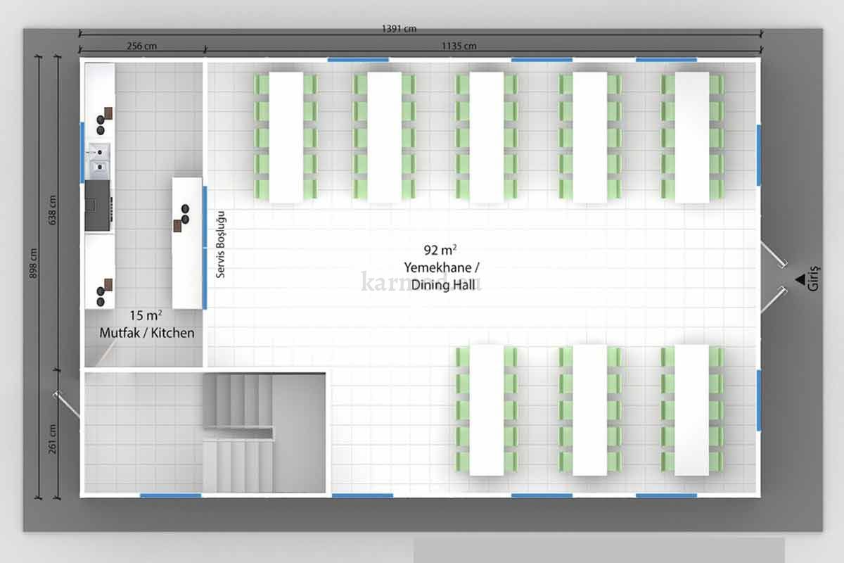Select the 638 cm dimension label
844x563 pixels.
(x=53, y=210)
